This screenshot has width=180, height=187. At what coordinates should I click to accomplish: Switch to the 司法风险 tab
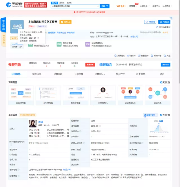(x=37, y=74)
